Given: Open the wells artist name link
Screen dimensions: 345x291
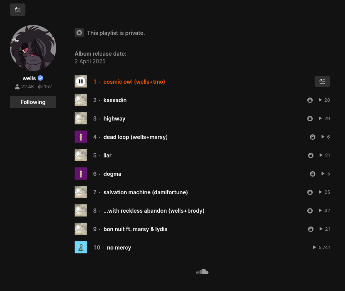Looking at the screenshot, I should click(x=29, y=78).
